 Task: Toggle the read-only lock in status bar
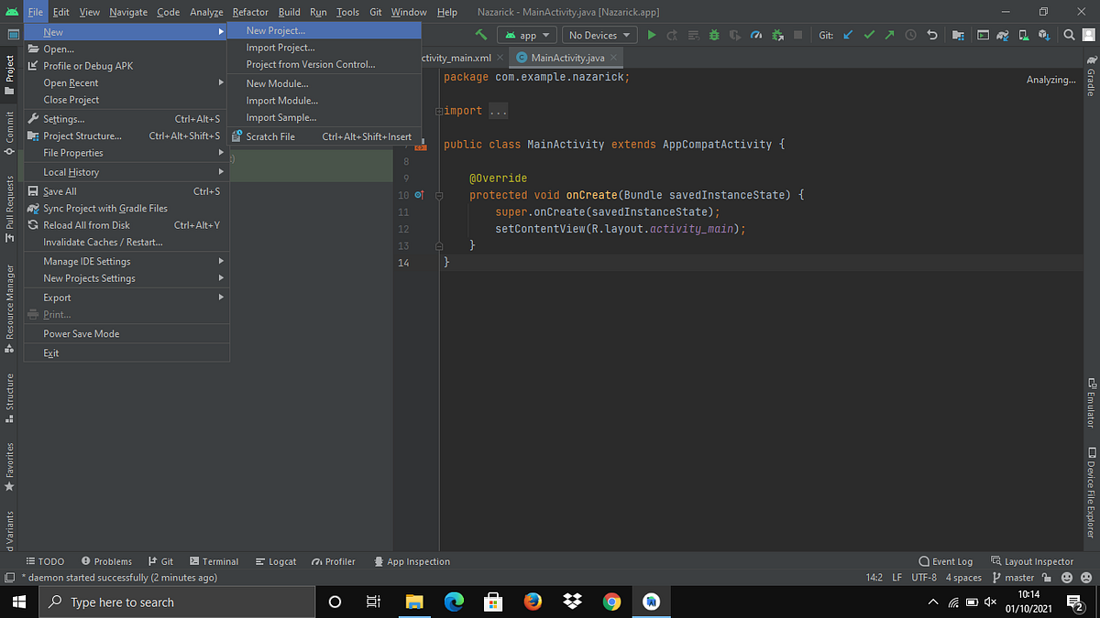[1046, 577]
